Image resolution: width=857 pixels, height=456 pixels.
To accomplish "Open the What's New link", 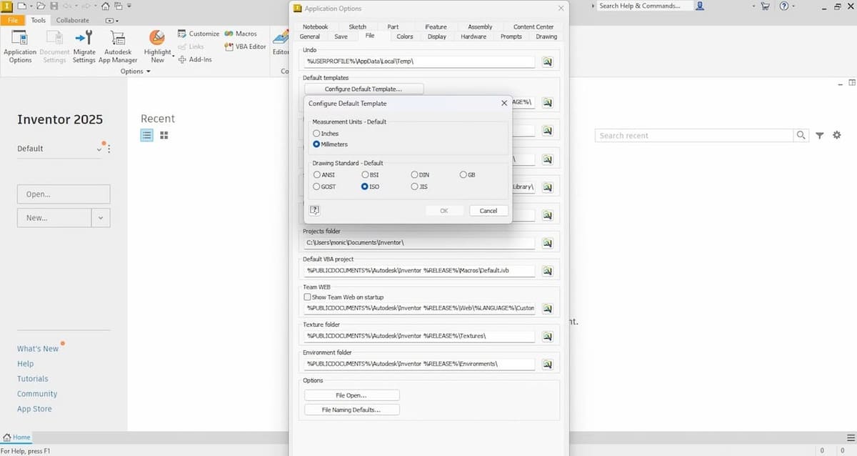I will tap(38, 349).
